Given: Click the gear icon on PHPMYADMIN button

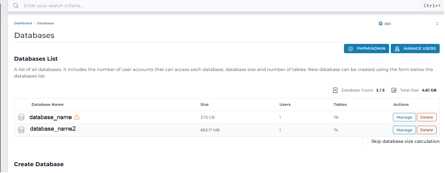Looking at the screenshot, I should point(351,49).
